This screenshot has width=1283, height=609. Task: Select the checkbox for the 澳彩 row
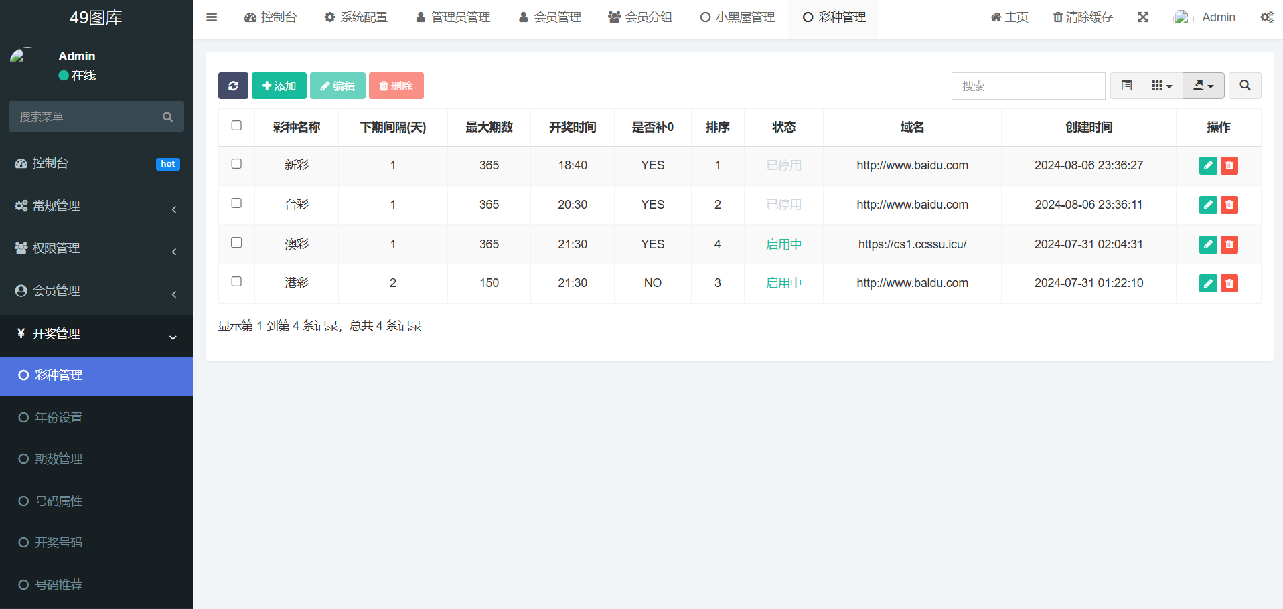pos(236,243)
